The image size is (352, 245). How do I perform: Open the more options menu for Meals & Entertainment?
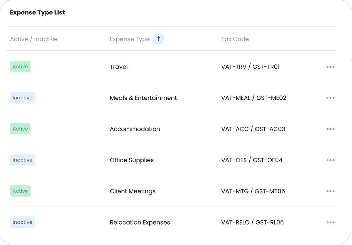coord(330,98)
